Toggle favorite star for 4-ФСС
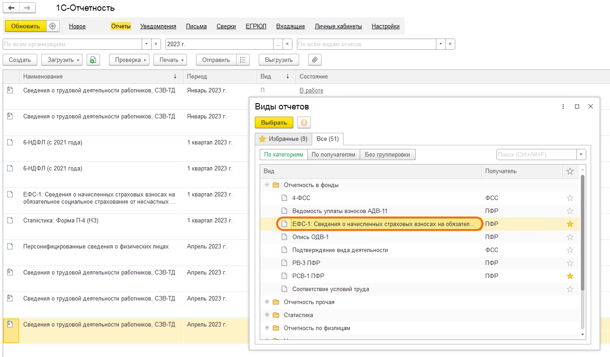 570,198
